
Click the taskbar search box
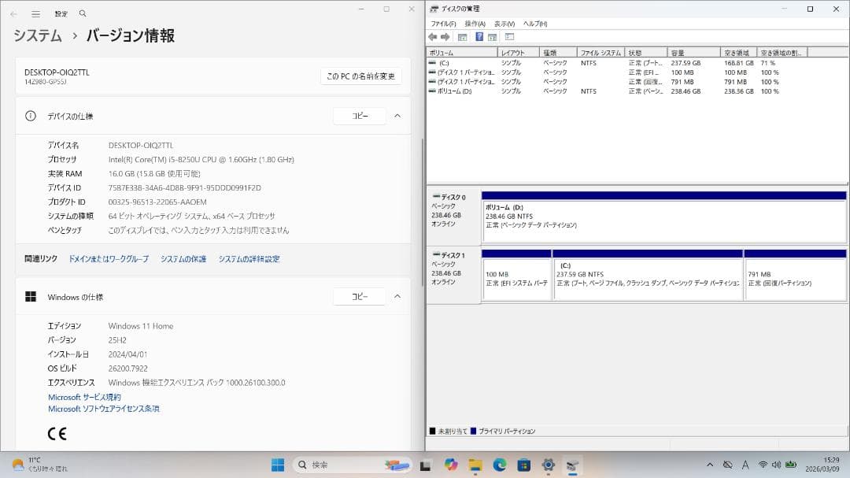point(351,465)
